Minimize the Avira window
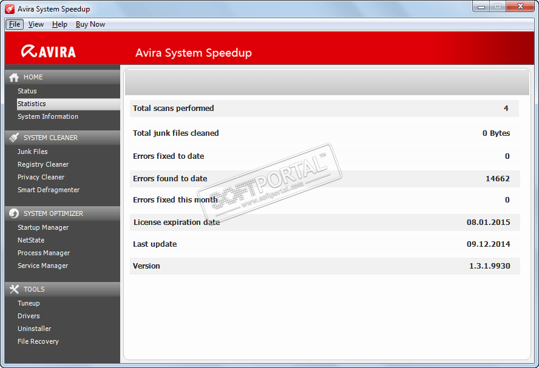The height and width of the screenshot is (368, 539). pos(481,7)
